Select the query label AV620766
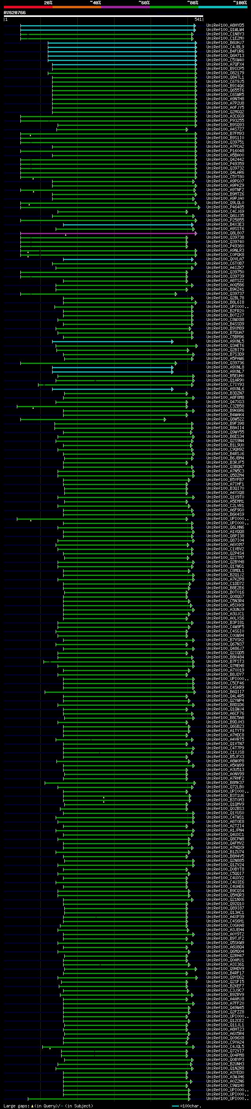Image resolution: width=251 pixels, height=1109 pixels. tap(15, 13)
